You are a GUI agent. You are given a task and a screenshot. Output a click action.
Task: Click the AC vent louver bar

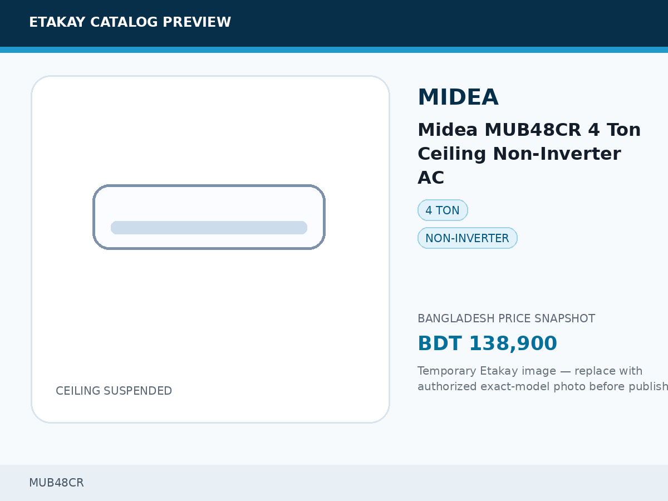coord(209,228)
